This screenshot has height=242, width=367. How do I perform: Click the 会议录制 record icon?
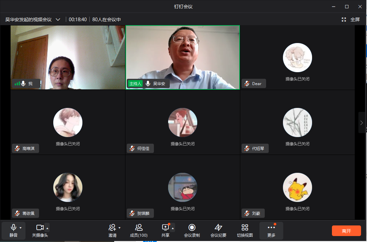click(192, 228)
